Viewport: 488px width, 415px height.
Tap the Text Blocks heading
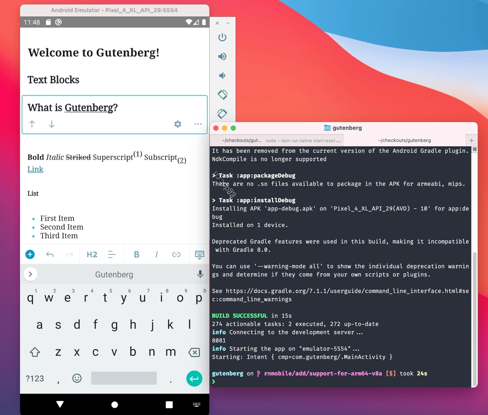click(54, 80)
